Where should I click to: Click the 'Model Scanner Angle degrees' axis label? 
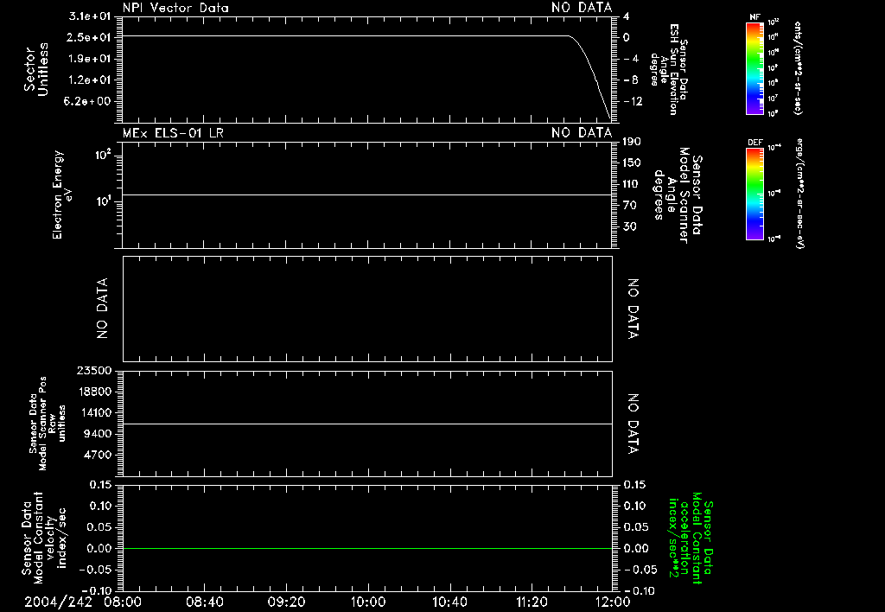(x=678, y=195)
